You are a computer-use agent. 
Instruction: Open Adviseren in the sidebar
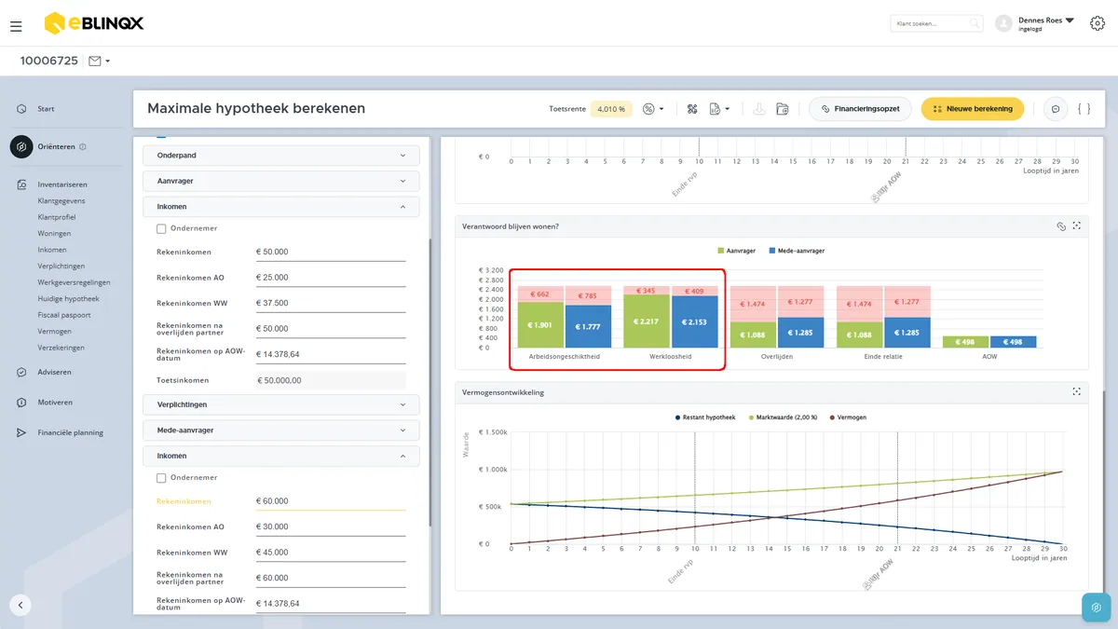(54, 372)
